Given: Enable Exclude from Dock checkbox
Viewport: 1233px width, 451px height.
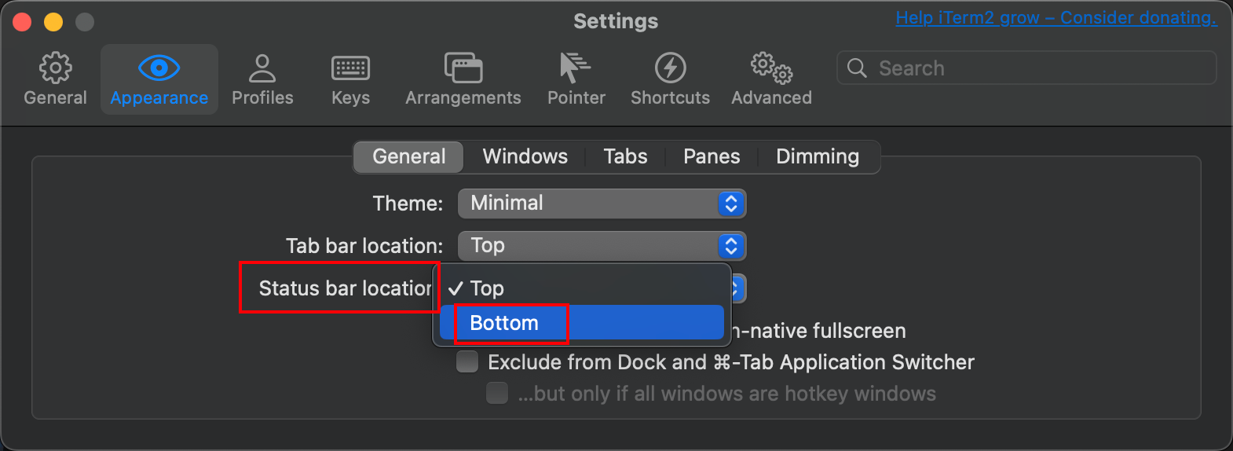Looking at the screenshot, I should pos(468,362).
